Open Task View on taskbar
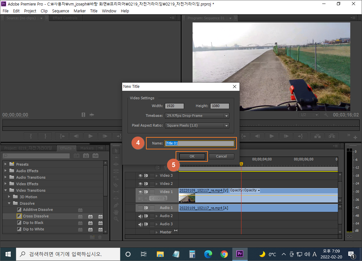The height and width of the screenshot is (261, 362). click(x=144, y=254)
